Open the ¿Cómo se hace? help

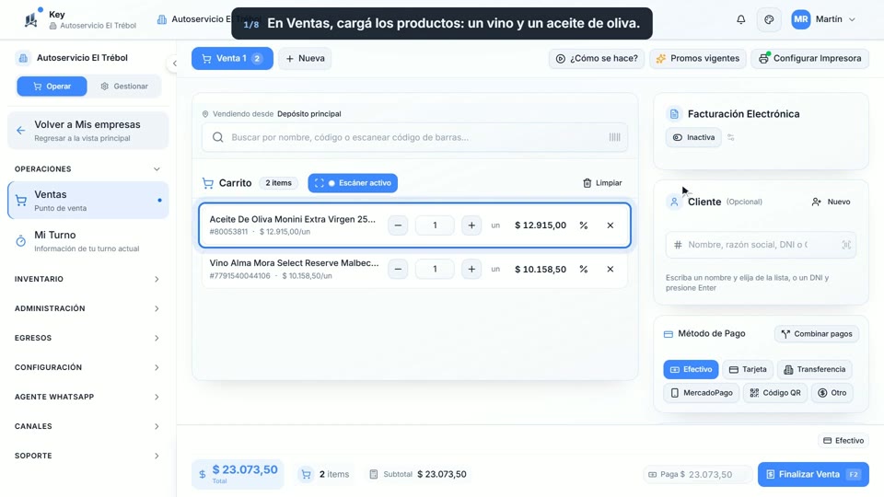(597, 58)
